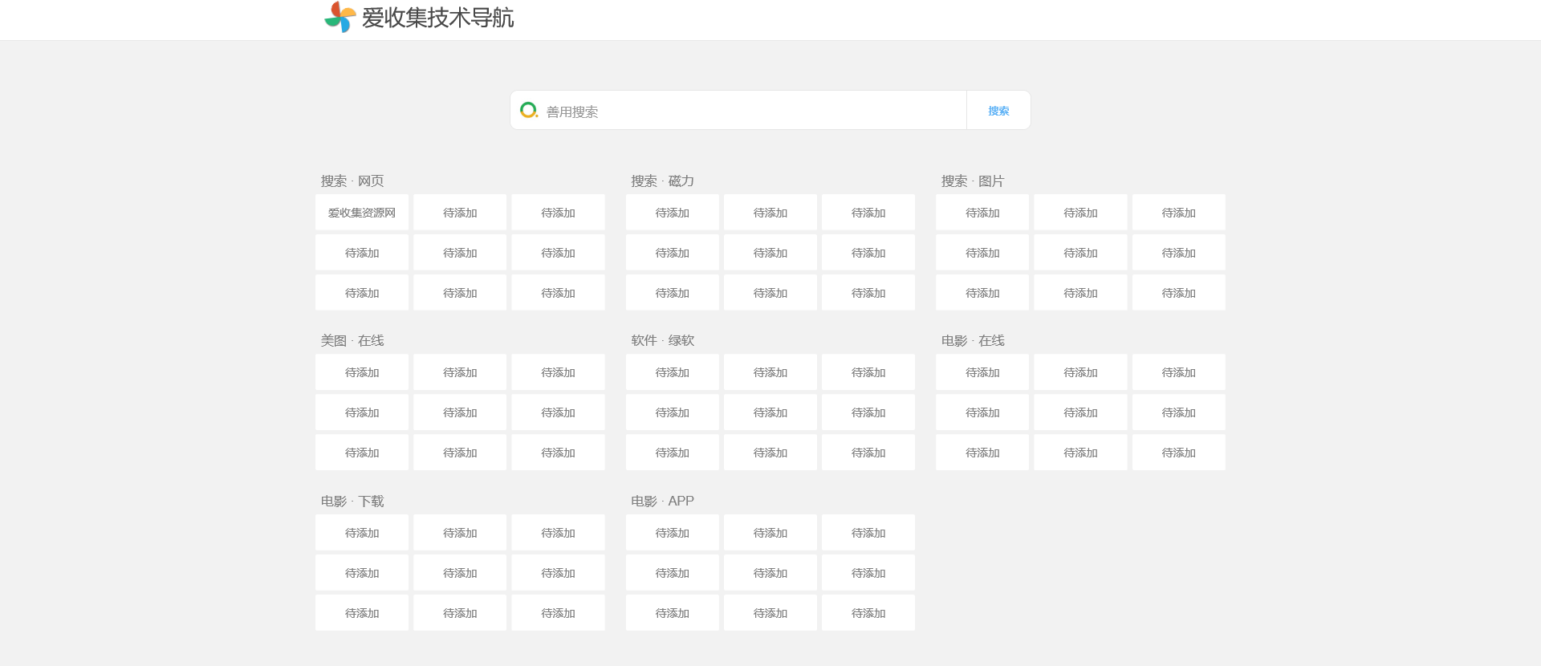Viewport: 1541px width, 666px height.
Task: Click the colorful pinwheel logo icon
Action: click(340, 17)
